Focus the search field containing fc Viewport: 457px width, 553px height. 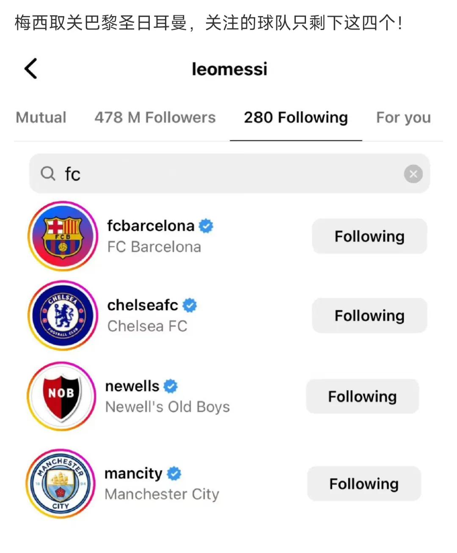click(229, 174)
